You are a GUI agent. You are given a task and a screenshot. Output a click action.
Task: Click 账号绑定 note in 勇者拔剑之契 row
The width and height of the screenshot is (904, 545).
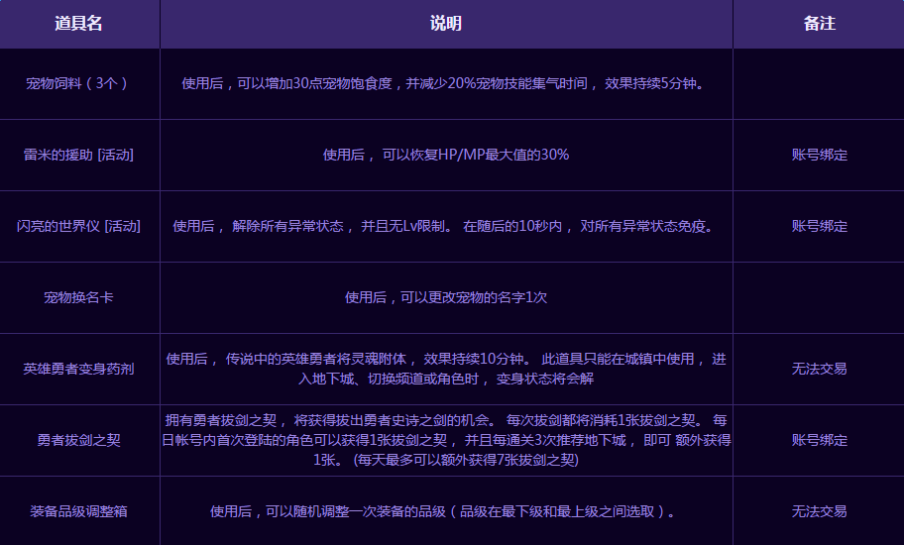click(x=819, y=441)
